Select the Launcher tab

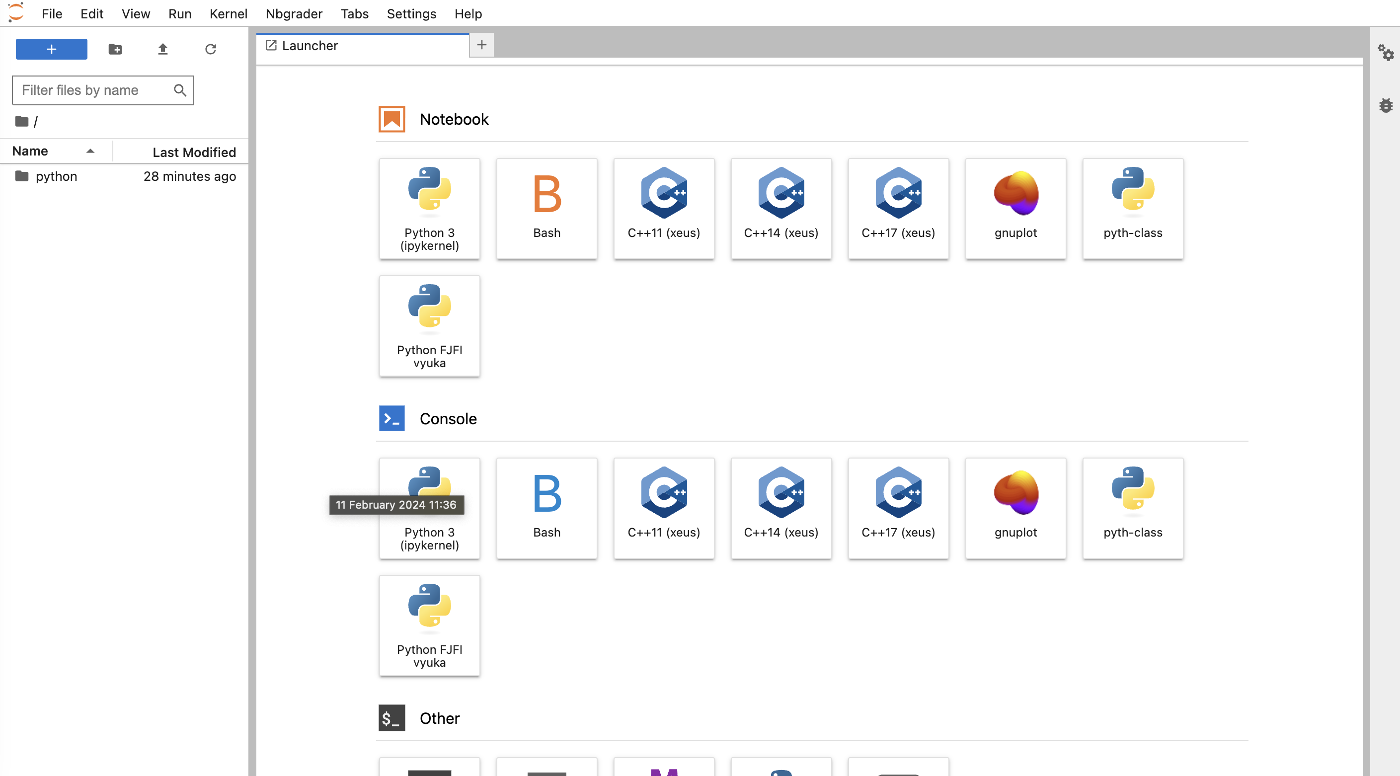pyautogui.click(x=363, y=45)
